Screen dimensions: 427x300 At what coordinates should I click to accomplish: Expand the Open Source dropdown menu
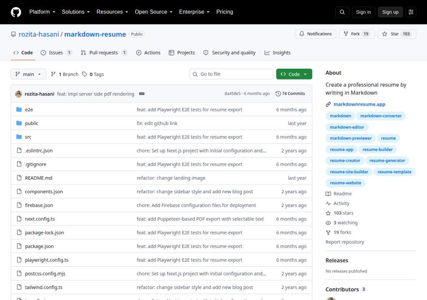pos(153,12)
